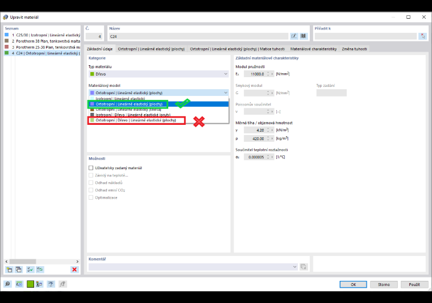Open the Matice tuhosti tab
Screen dimensions: 432x303
237,49
